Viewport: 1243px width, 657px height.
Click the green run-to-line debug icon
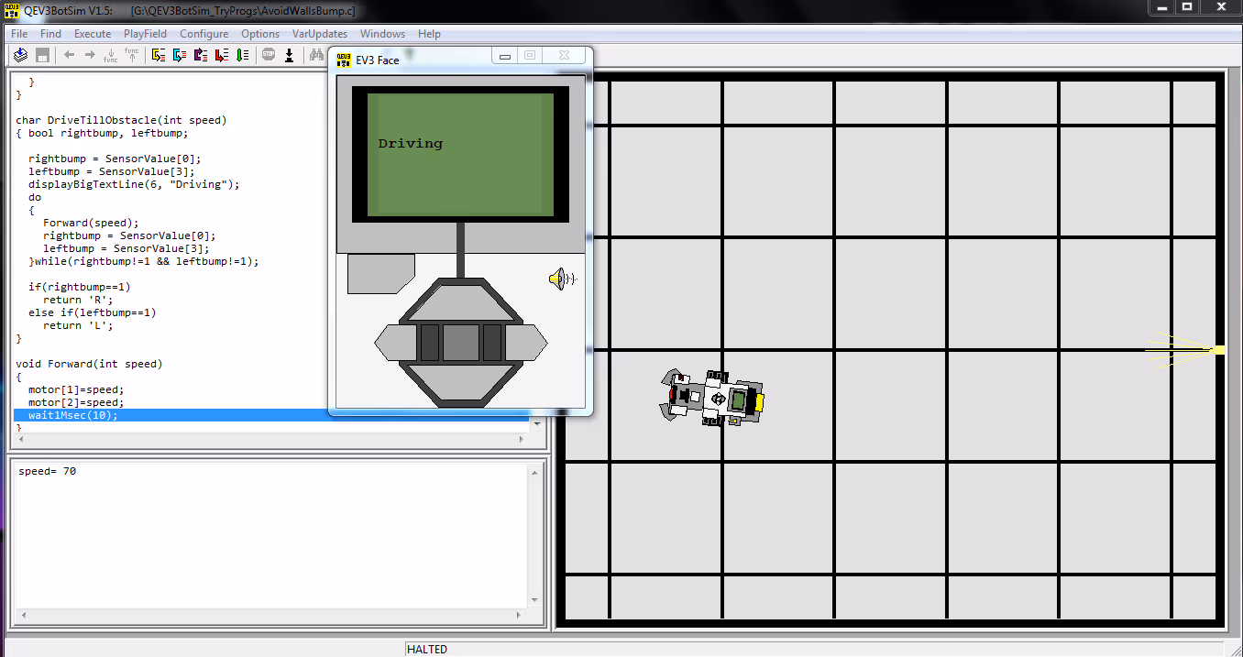[x=242, y=55]
